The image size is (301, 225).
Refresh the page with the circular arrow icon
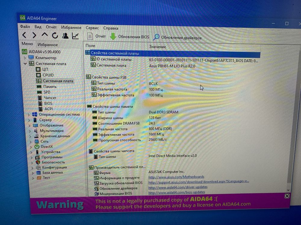pos(55,35)
